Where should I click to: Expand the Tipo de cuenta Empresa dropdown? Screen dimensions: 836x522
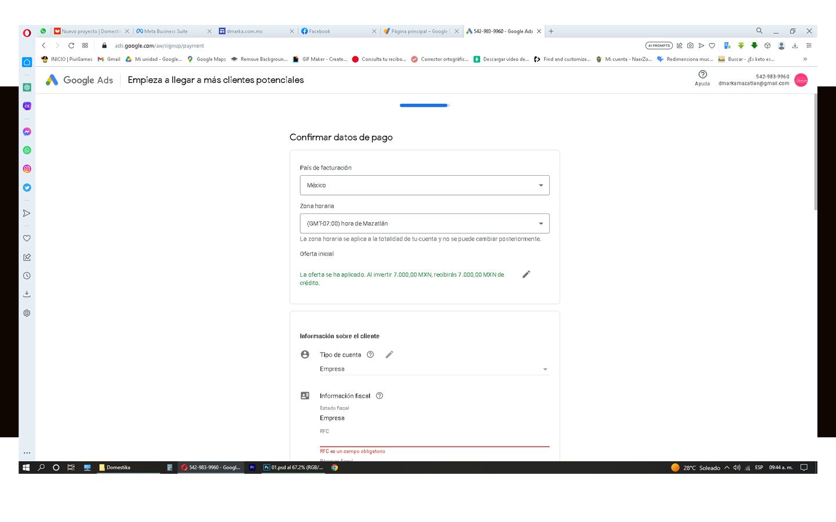[x=434, y=369]
